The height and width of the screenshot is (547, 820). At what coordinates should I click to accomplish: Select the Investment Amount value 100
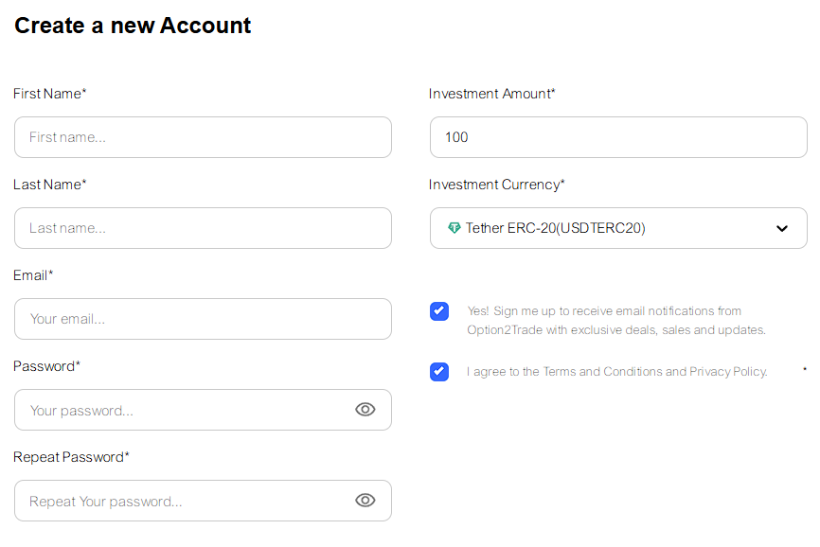(618, 136)
